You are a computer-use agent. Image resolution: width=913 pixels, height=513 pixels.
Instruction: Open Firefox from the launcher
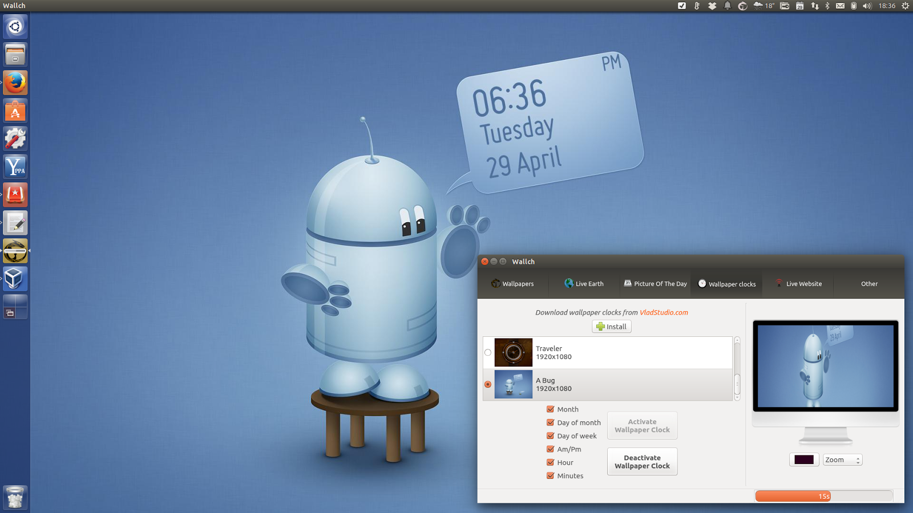pyautogui.click(x=15, y=82)
